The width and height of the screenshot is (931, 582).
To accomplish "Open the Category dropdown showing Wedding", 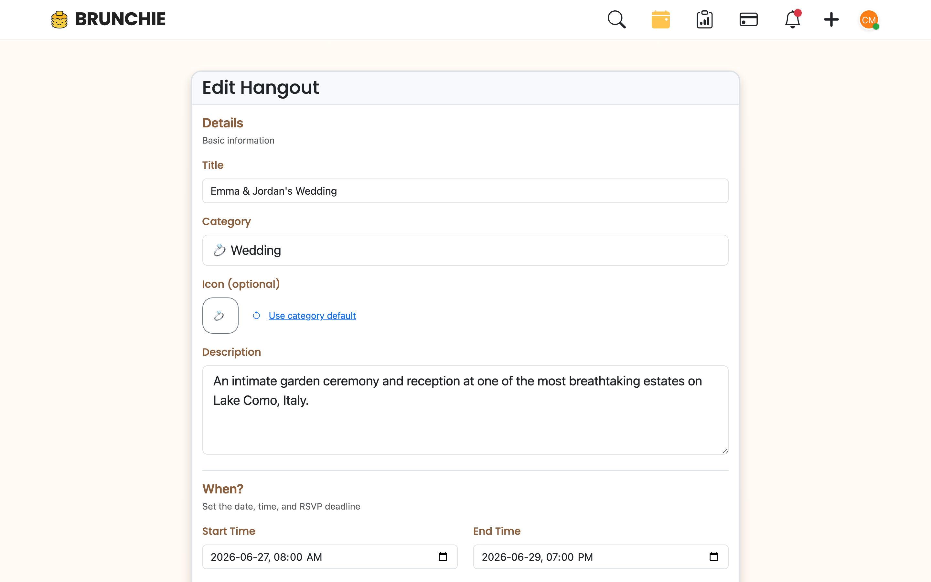I will coord(465,250).
